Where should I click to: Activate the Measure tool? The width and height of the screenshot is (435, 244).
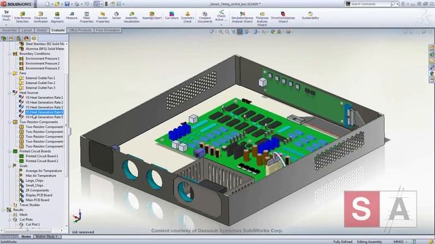pyautogui.click(x=71, y=16)
